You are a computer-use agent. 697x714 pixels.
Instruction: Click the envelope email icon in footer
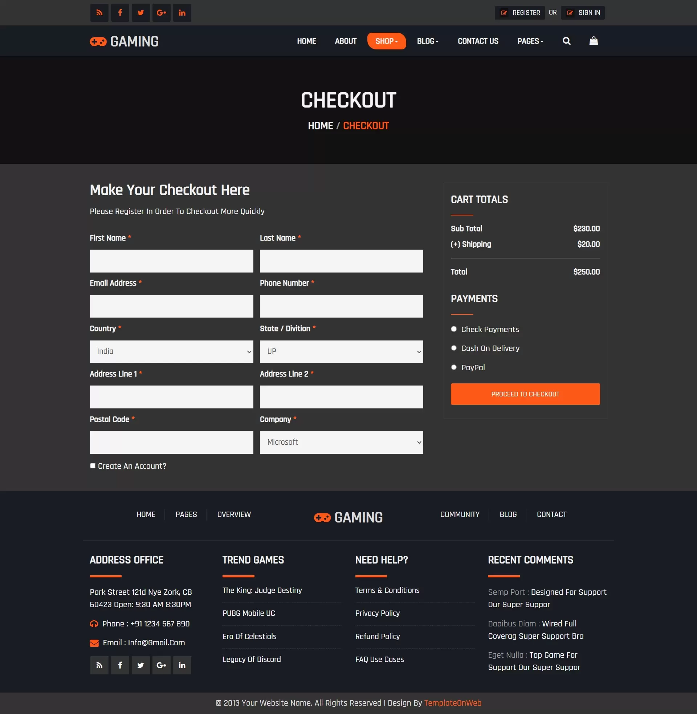point(94,643)
